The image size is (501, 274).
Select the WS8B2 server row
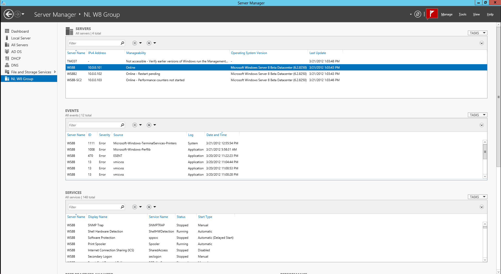tap(276, 74)
